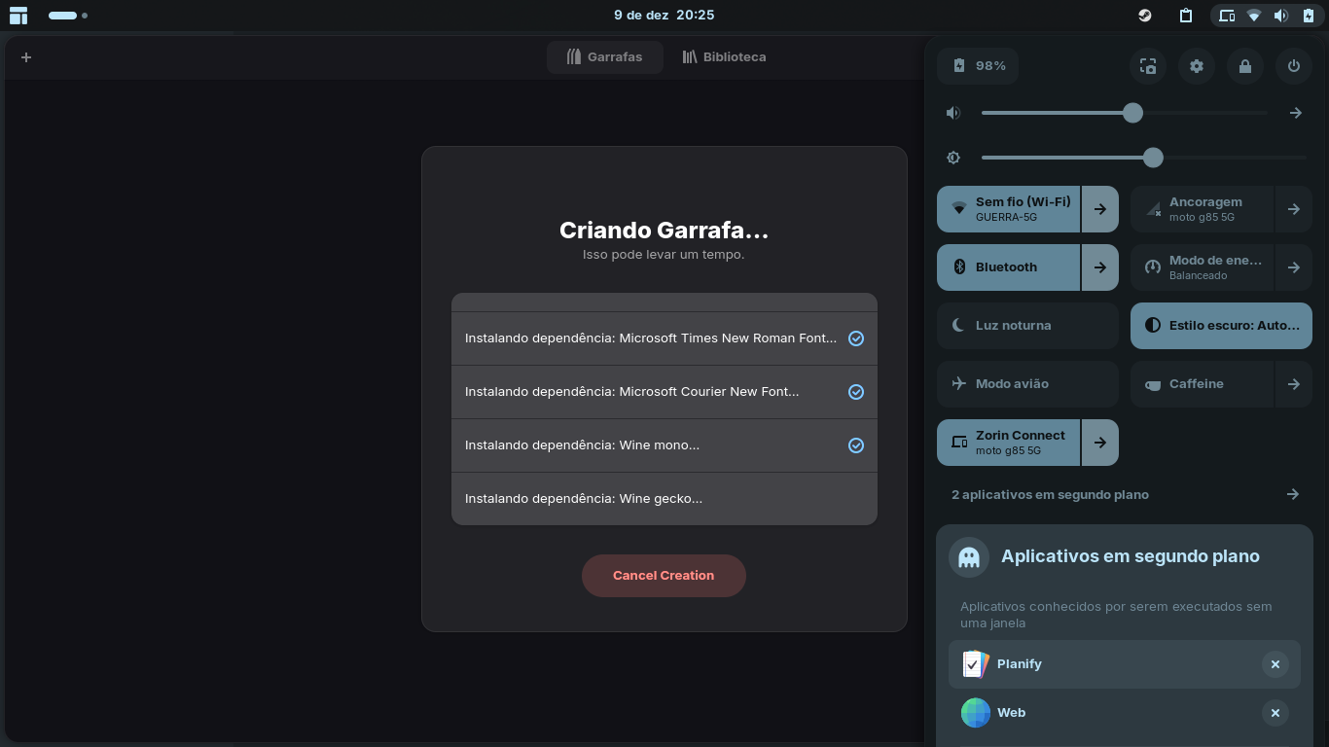Click the plus icon to add bottle
1329x747 pixels.
click(26, 57)
